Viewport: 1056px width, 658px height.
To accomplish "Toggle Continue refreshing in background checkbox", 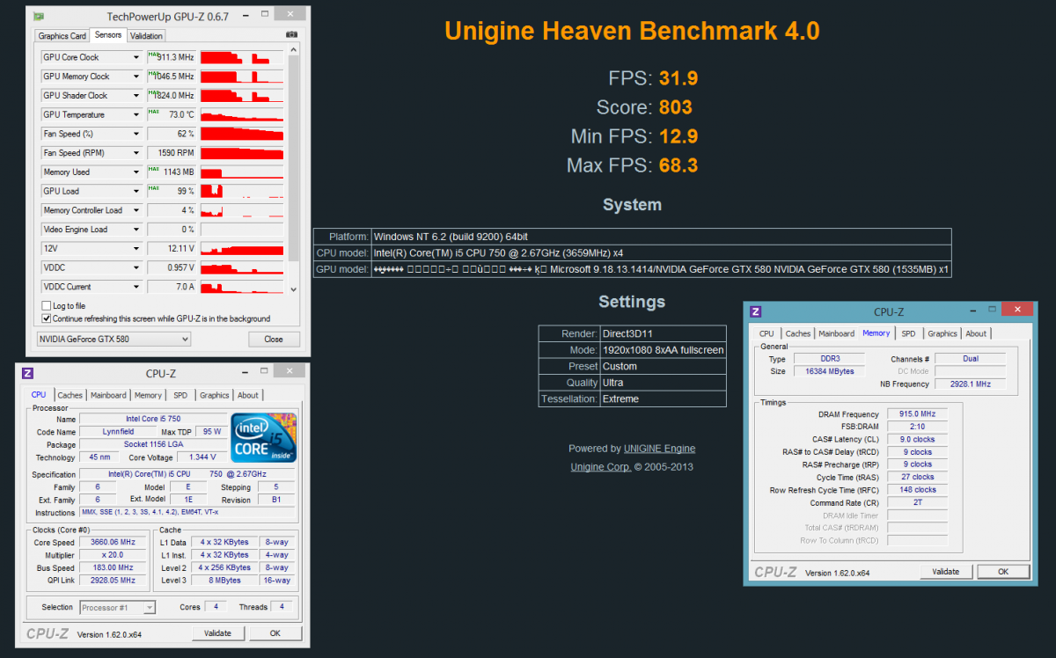I will (47, 318).
